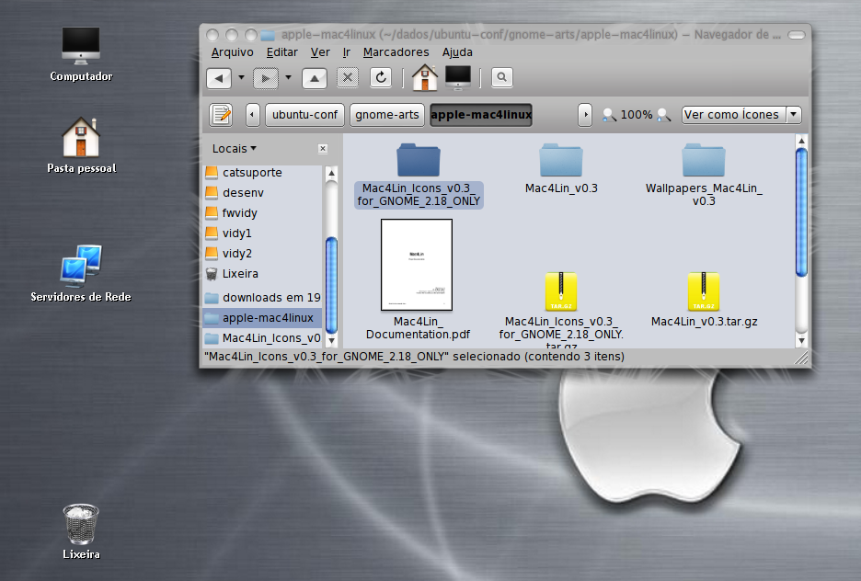This screenshot has height=581, width=861.
Task: Click the search magnifier toolbar button
Action: 502,77
